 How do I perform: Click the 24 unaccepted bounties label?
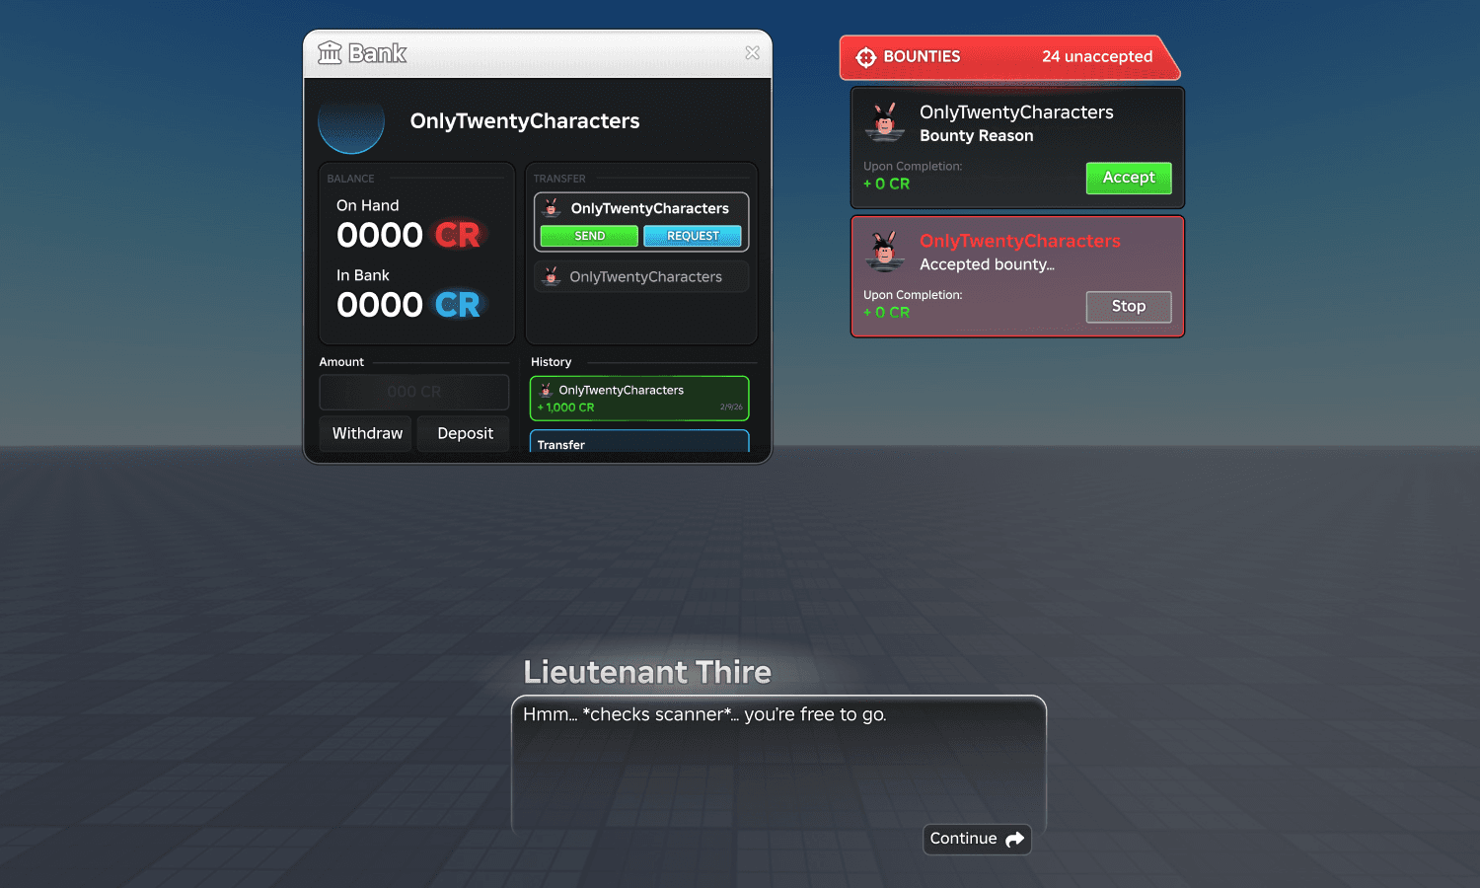pyautogui.click(x=1097, y=56)
